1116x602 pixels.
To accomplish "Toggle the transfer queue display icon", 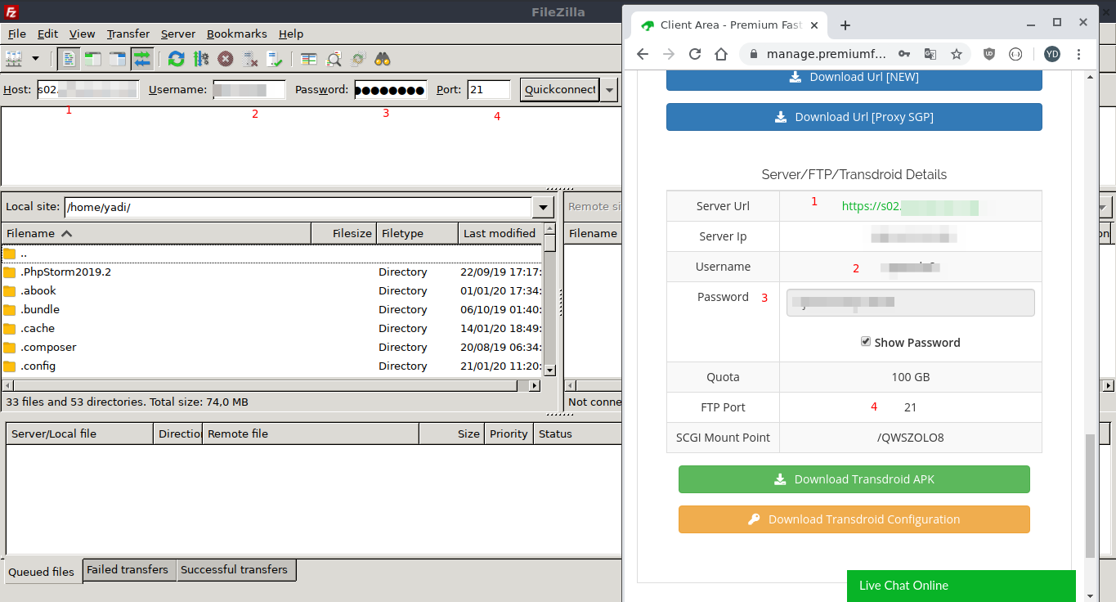I will [x=141, y=59].
